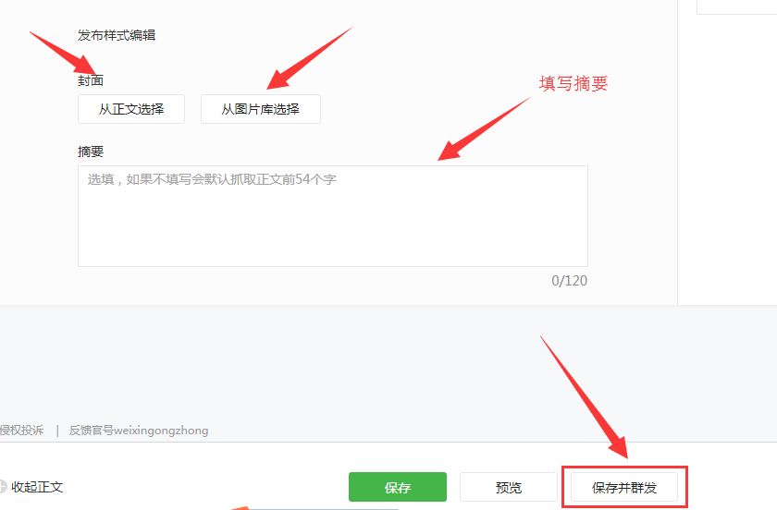Click the 0/120 character counter

pyautogui.click(x=570, y=281)
